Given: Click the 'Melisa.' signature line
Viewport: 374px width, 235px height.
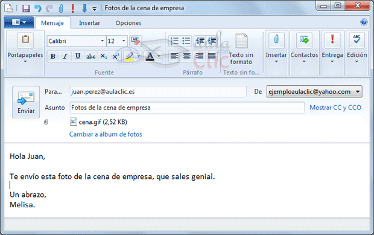Looking at the screenshot, I should 22,205.
